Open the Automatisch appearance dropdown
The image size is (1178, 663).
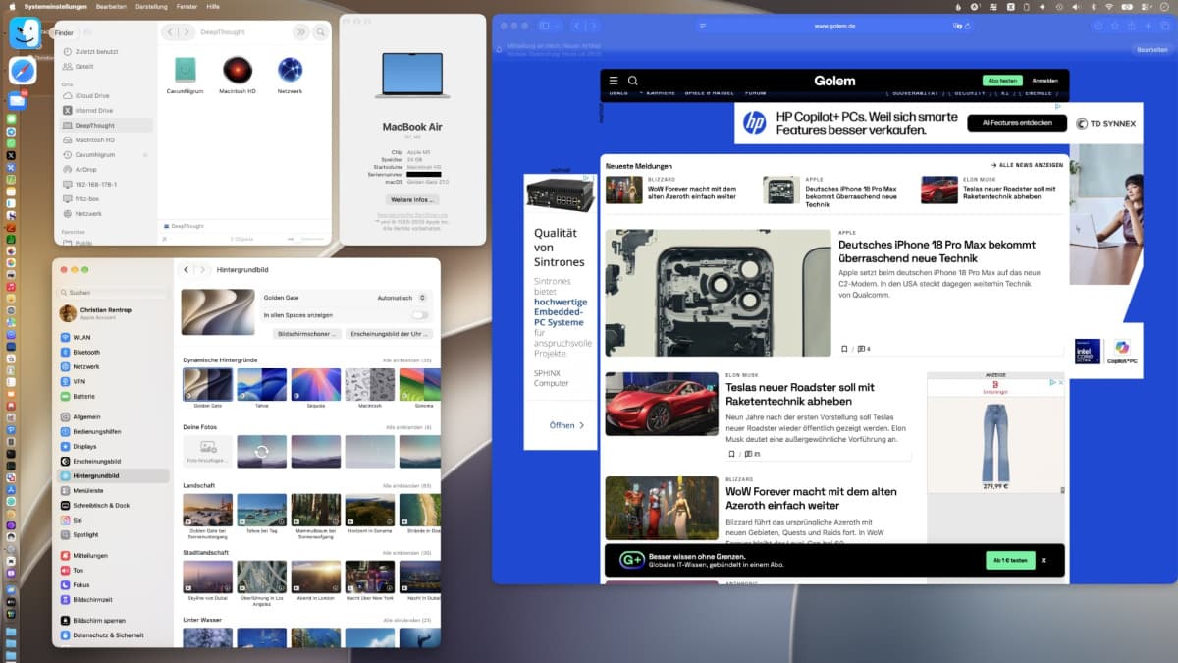[x=402, y=297]
